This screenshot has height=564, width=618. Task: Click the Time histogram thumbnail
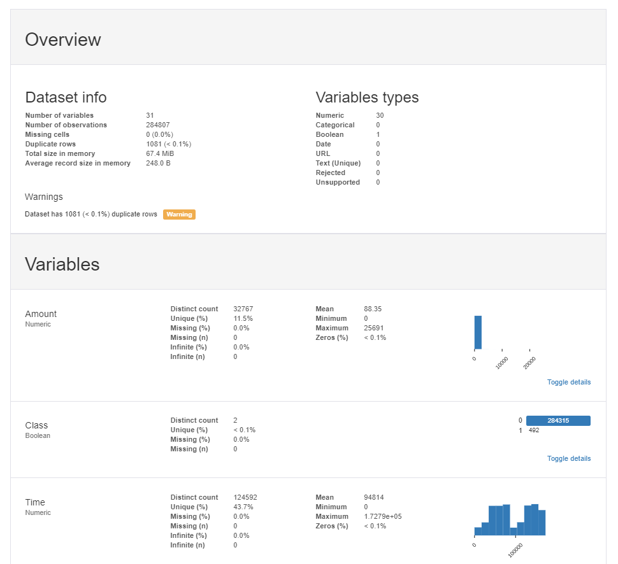[x=510, y=530]
